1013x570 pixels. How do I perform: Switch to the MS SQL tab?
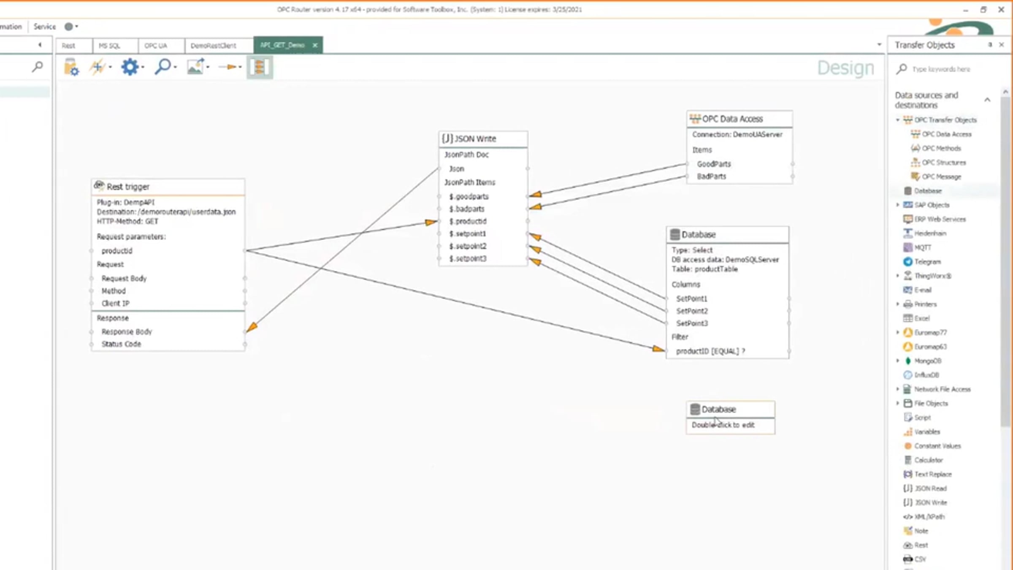109,46
